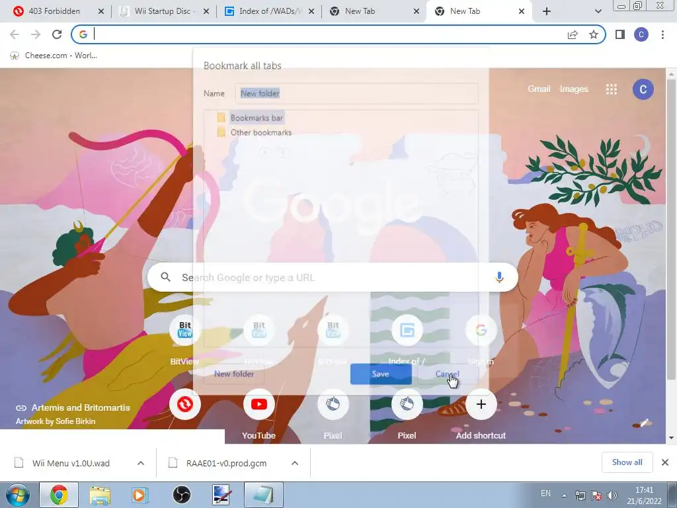Open OBS Studio from the taskbar
The image size is (677, 508).
(181, 495)
